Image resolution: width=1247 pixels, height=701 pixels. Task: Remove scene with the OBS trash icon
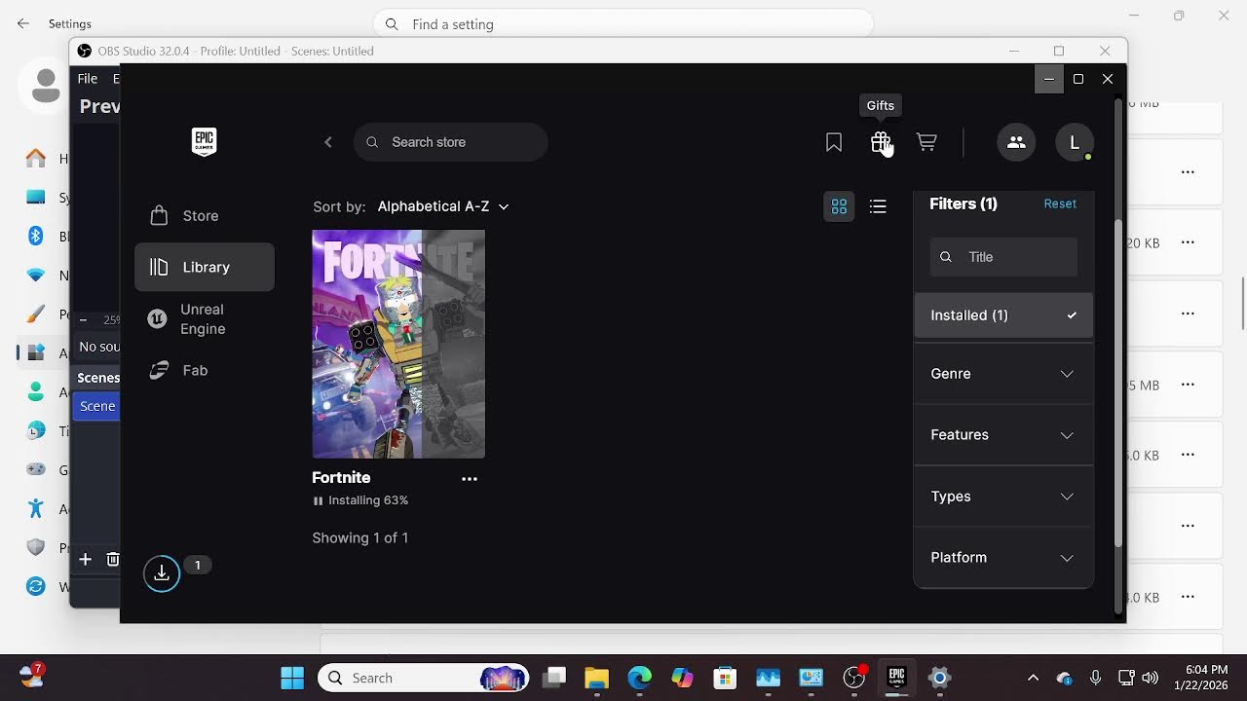[113, 559]
